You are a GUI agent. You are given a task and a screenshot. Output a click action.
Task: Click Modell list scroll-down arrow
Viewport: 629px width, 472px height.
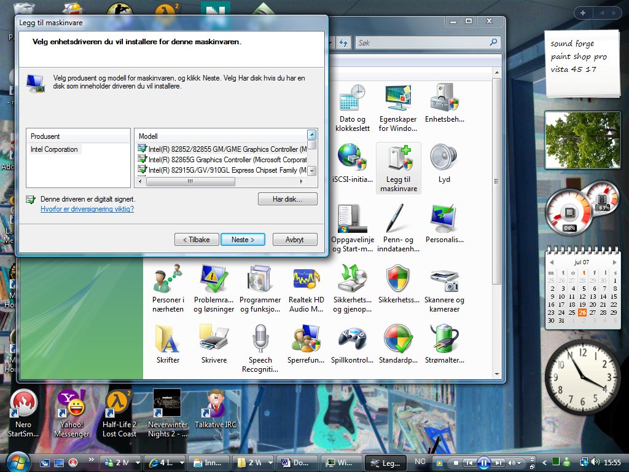311,171
